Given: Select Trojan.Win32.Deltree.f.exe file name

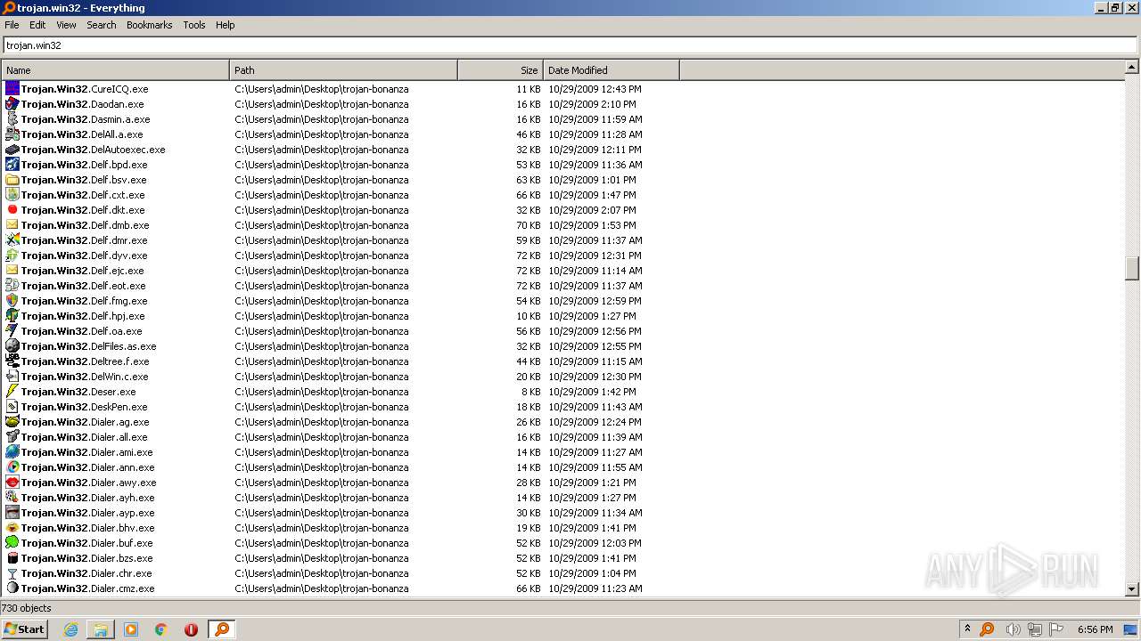Looking at the screenshot, I should tap(85, 361).
